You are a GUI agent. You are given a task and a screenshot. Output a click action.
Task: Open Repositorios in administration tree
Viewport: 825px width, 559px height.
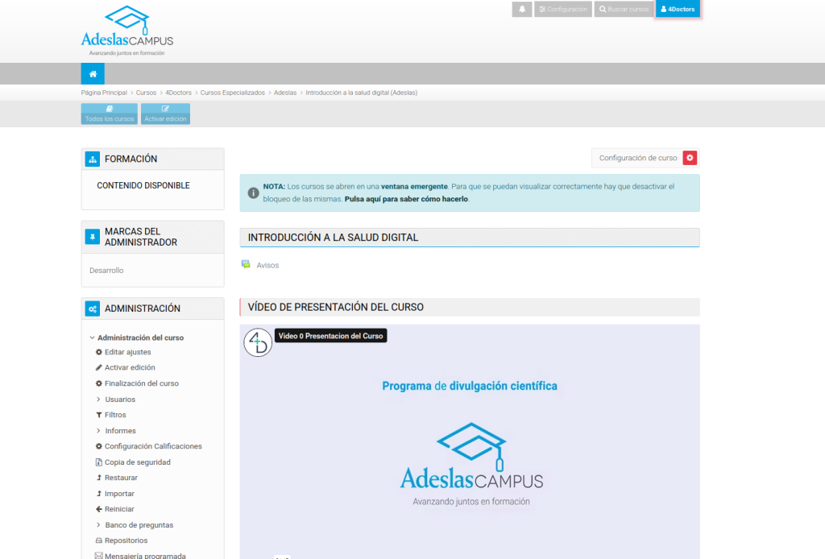(126, 540)
